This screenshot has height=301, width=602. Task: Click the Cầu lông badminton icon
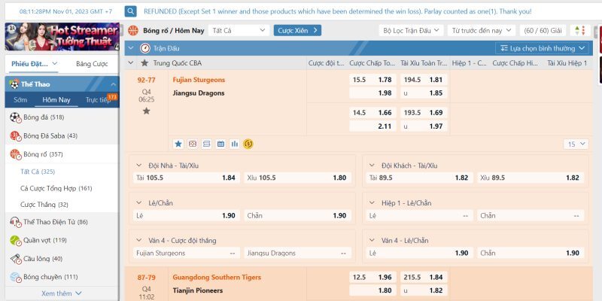(x=15, y=259)
